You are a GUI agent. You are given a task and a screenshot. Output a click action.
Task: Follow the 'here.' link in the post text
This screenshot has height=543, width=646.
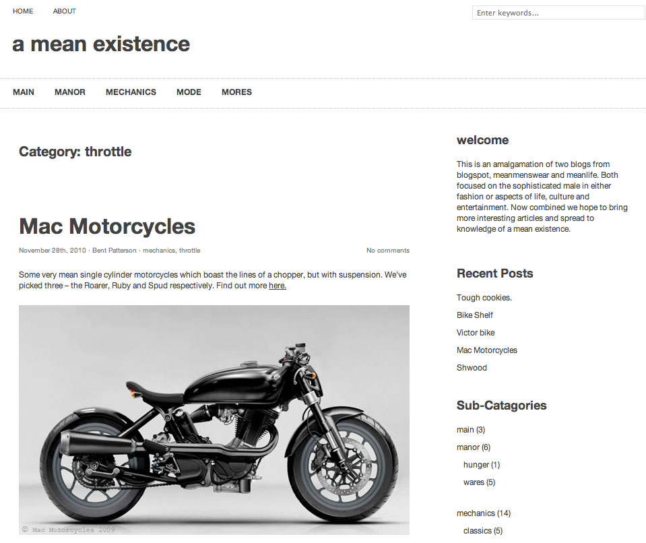tap(278, 286)
